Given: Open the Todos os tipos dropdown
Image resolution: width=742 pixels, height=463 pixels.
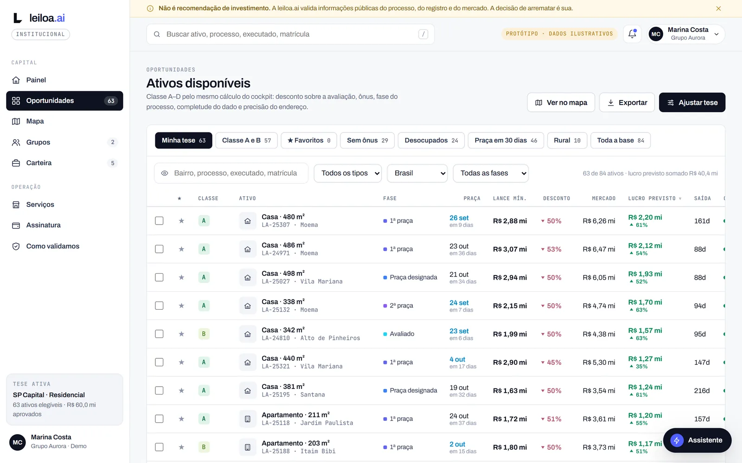Looking at the screenshot, I should pos(348,173).
